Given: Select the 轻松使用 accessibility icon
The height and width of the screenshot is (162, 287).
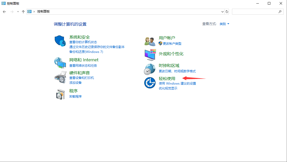Looking at the screenshot, I should tap(149, 83).
